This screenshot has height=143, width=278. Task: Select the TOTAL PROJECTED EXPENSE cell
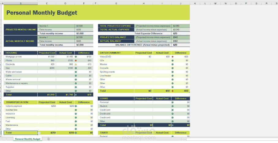point(116,26)
